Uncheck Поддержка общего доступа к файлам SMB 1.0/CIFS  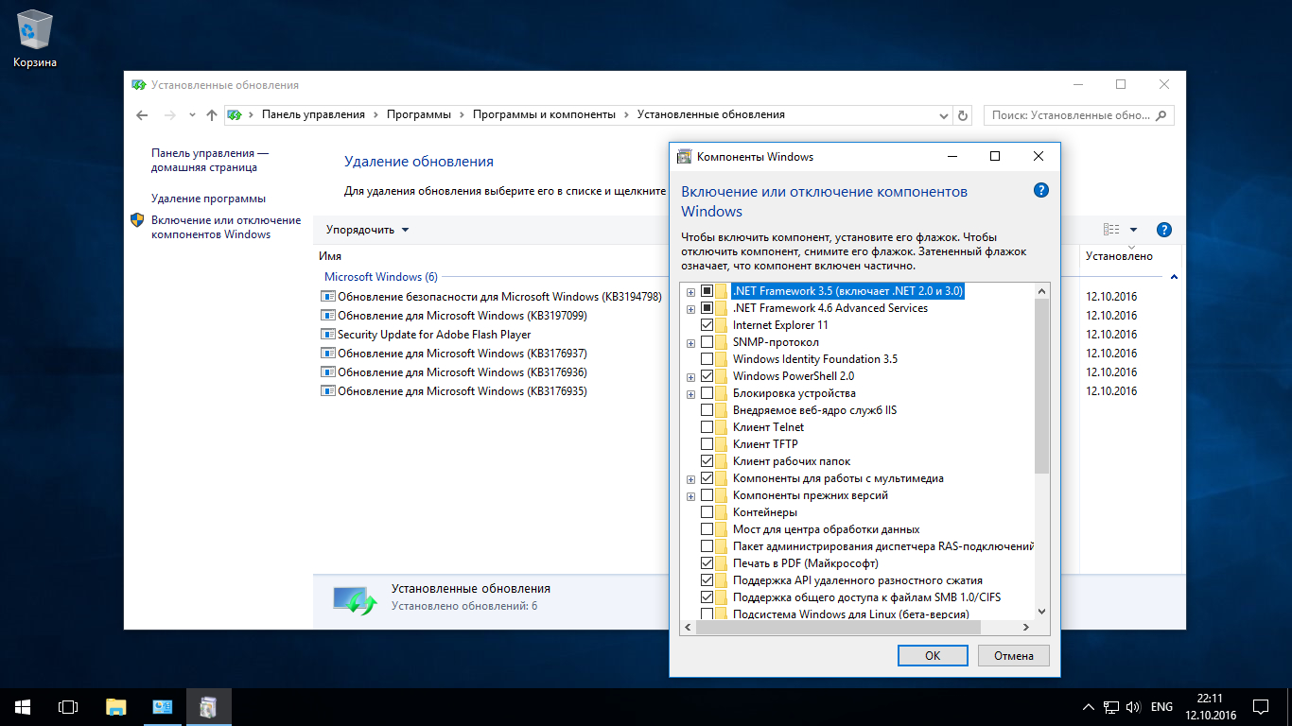(x=707, y=597)
